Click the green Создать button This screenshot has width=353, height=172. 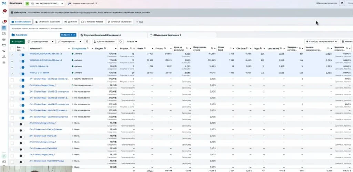tap(17, 42)
